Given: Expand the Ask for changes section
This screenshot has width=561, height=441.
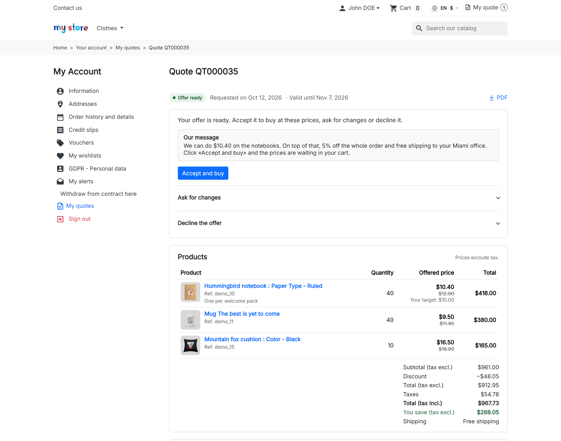Looking at the screenshot, I should click(x=338, y=198).
